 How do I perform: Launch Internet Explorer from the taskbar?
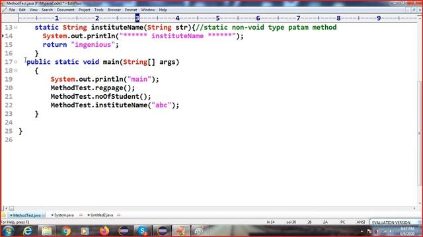28,231
